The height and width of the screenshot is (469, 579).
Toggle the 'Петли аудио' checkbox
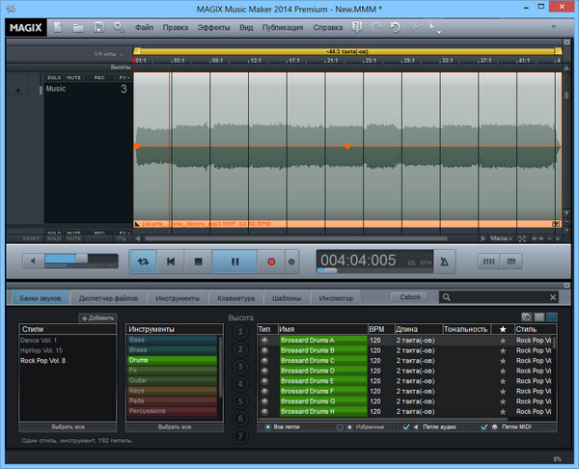[405, 426]
